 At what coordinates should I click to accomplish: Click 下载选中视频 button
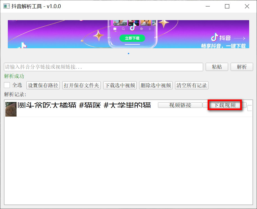[120, 85]
